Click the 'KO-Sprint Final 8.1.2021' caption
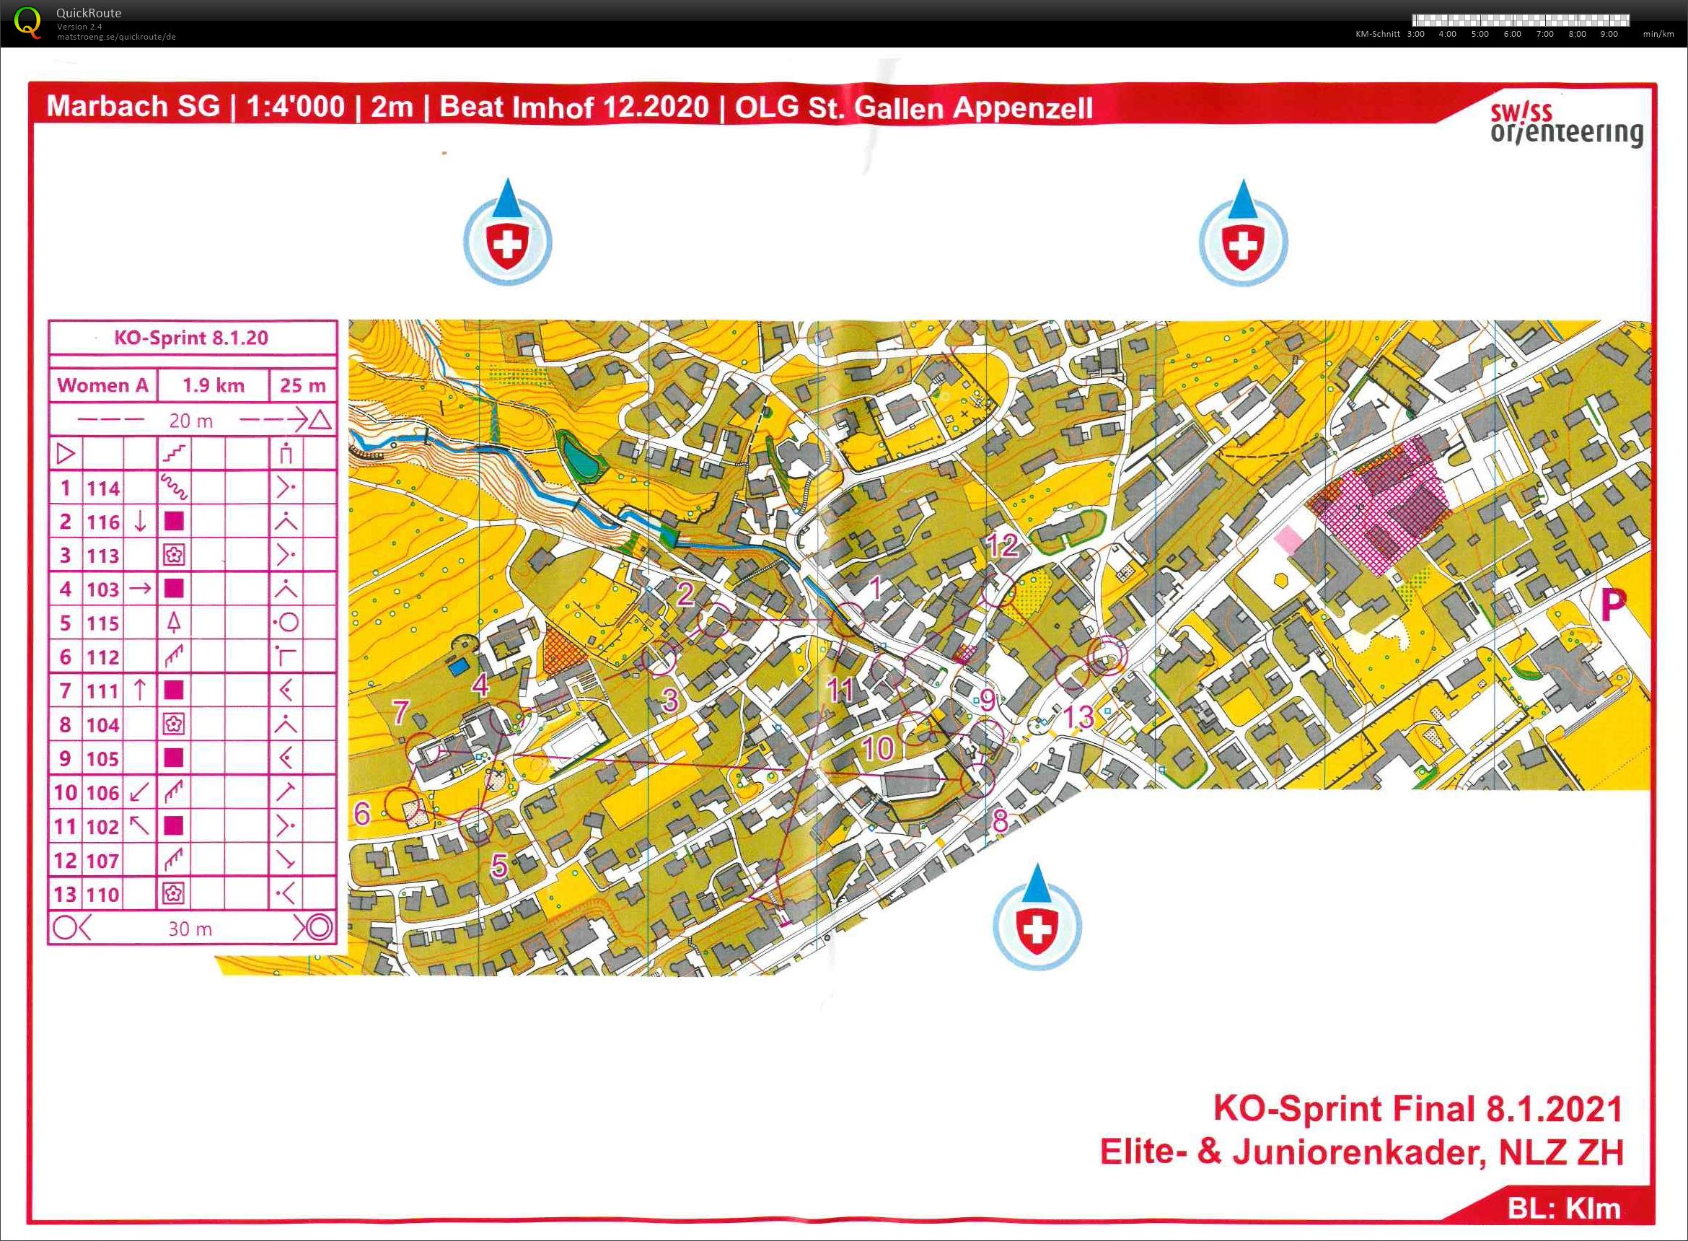The image size is (1688, 1241). 1418,1109
